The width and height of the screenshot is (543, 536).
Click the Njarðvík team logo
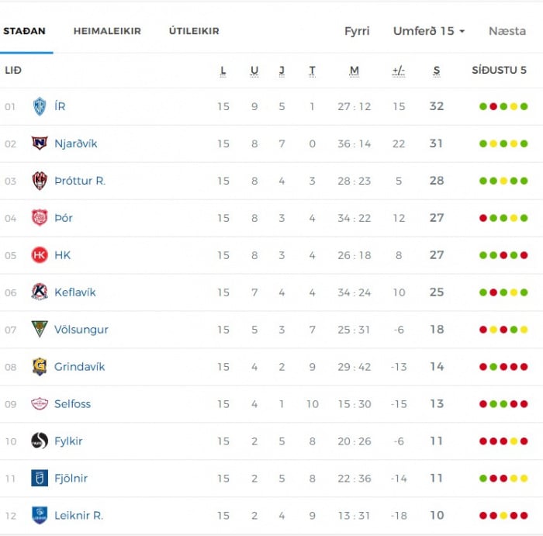40,144
